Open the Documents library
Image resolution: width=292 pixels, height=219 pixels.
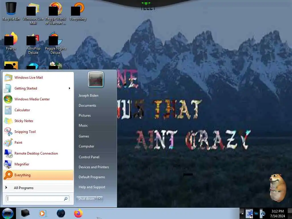coord(87,106)
